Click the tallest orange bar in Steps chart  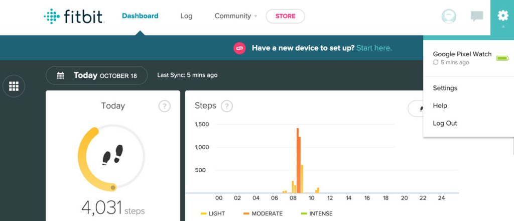297,161
